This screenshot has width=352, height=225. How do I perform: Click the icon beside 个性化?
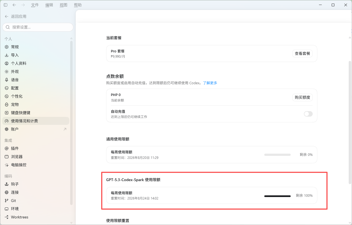coord(7,96)
